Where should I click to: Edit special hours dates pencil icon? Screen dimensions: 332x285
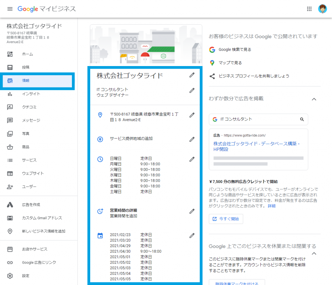(x=192, y=235)
